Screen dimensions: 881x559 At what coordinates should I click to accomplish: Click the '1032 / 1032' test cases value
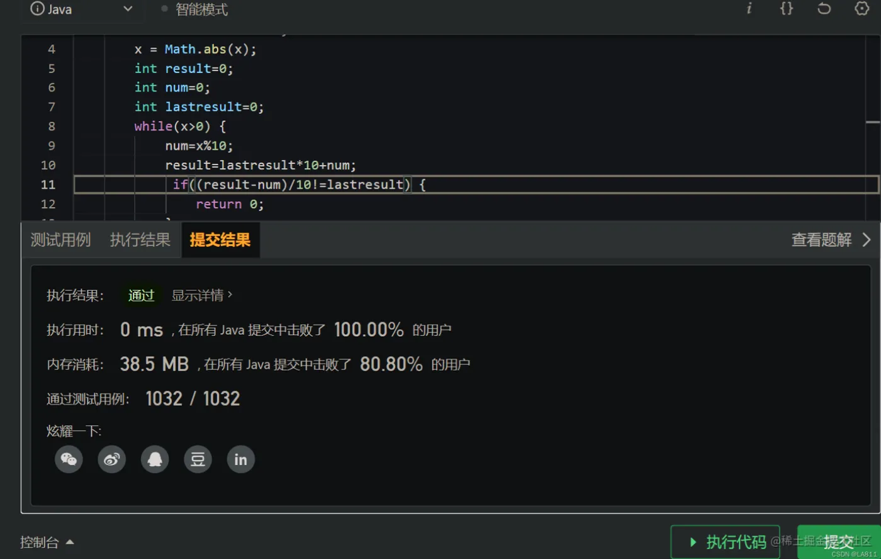coord(193,398)
